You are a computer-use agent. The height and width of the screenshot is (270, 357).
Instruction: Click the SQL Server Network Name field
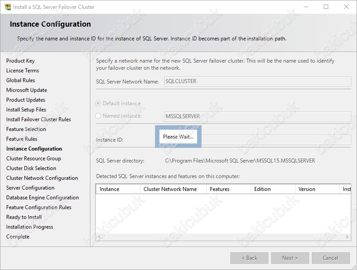pos(257,81)
